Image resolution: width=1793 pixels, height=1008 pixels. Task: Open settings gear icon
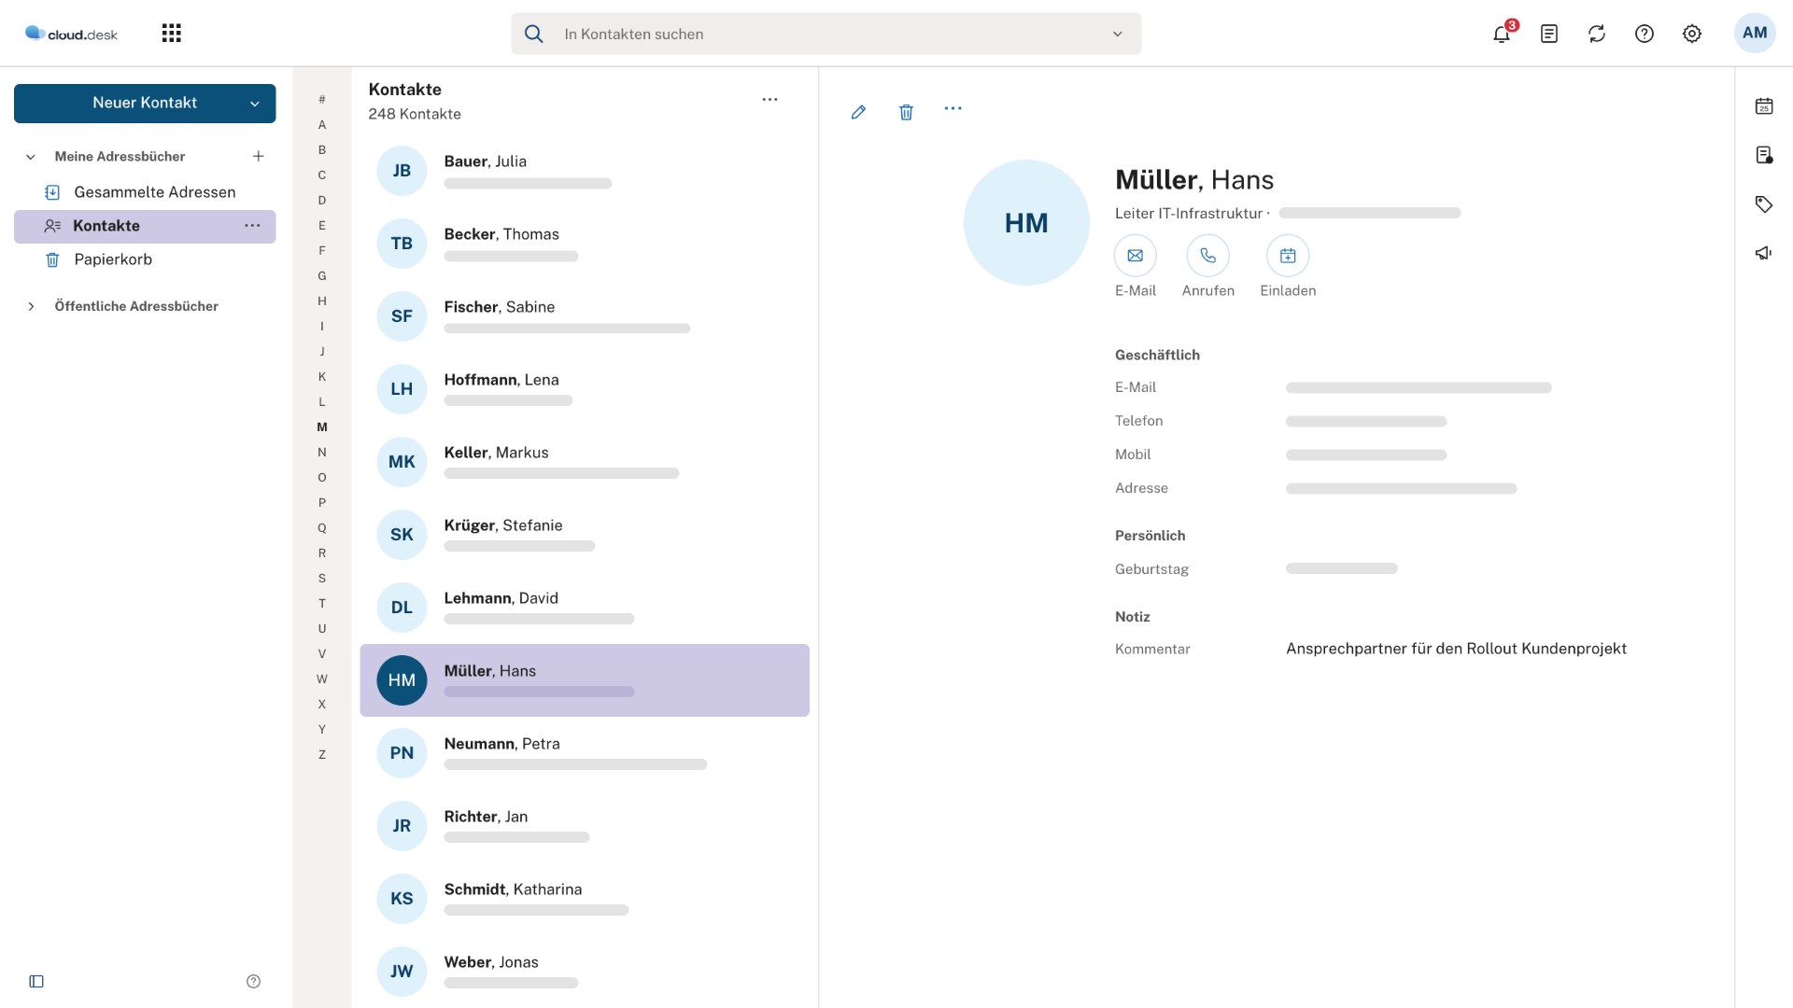1692,34
